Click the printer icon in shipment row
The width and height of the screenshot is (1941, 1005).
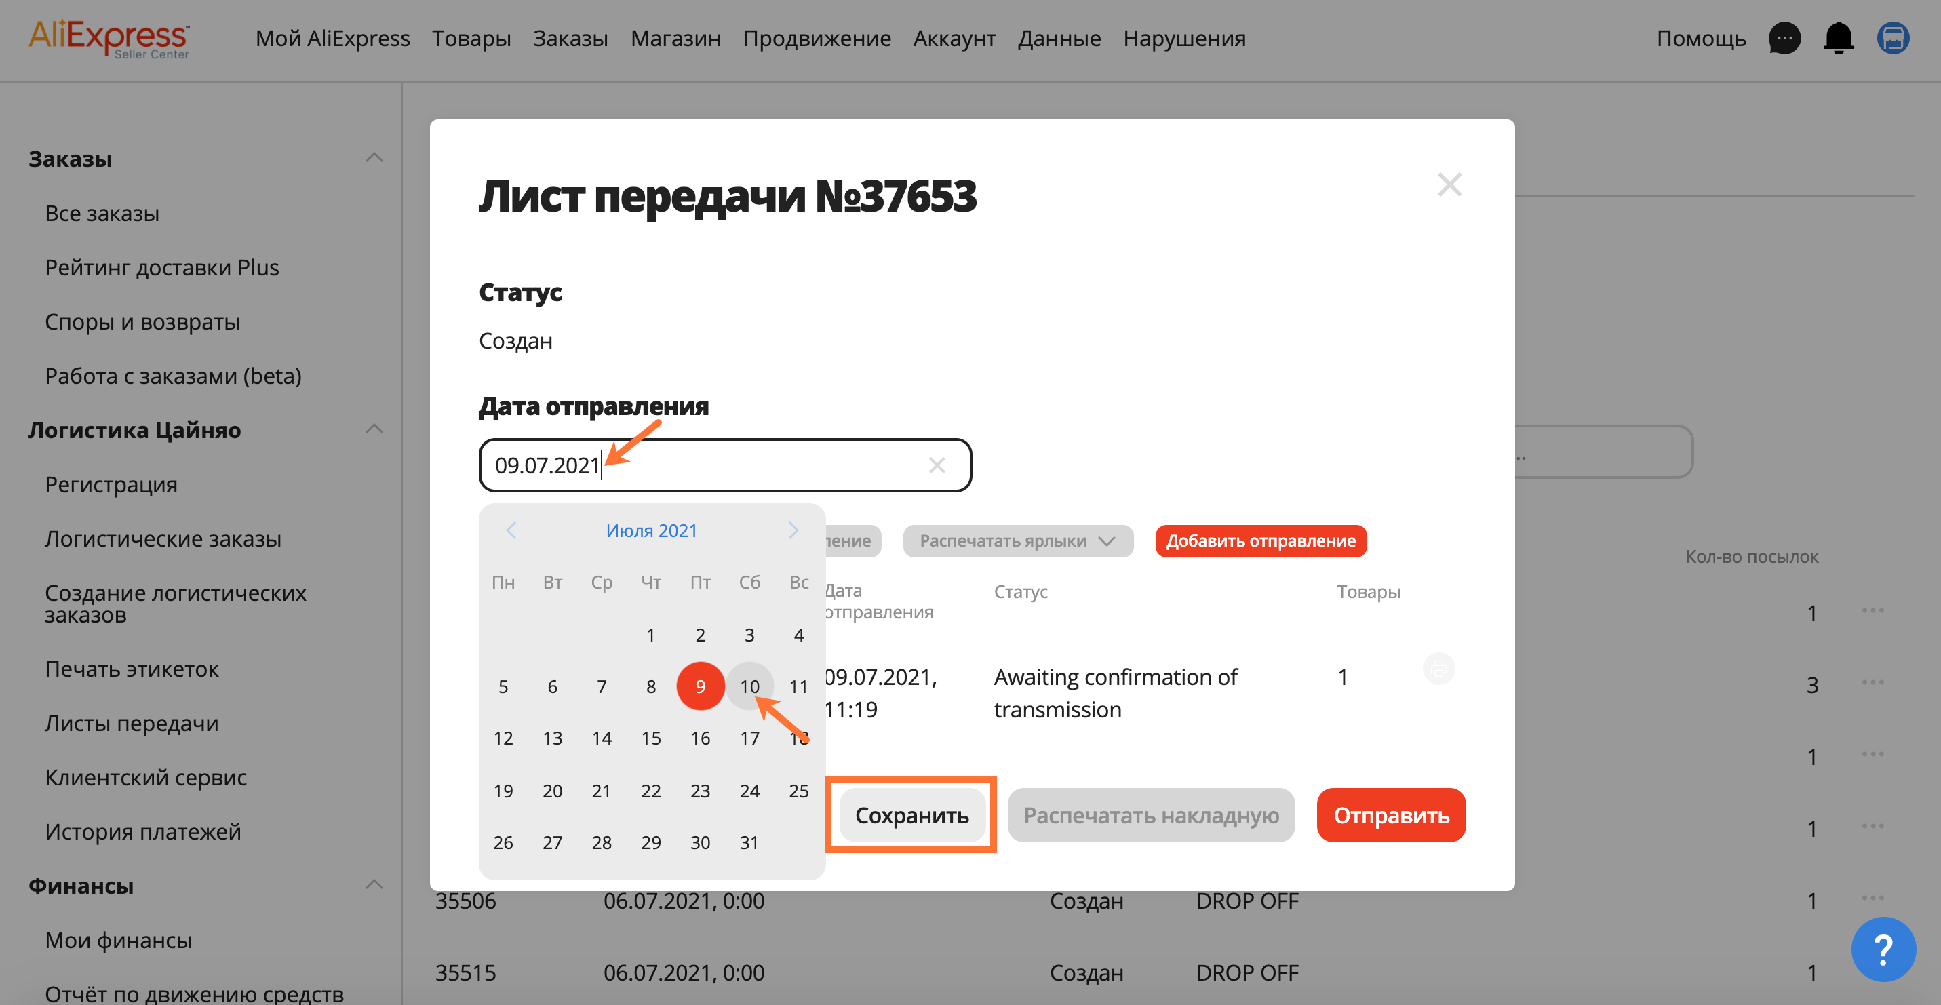[x=1438, y=669]
